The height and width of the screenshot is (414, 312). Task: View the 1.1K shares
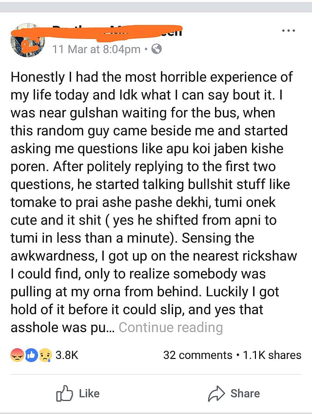coord(272,355)
